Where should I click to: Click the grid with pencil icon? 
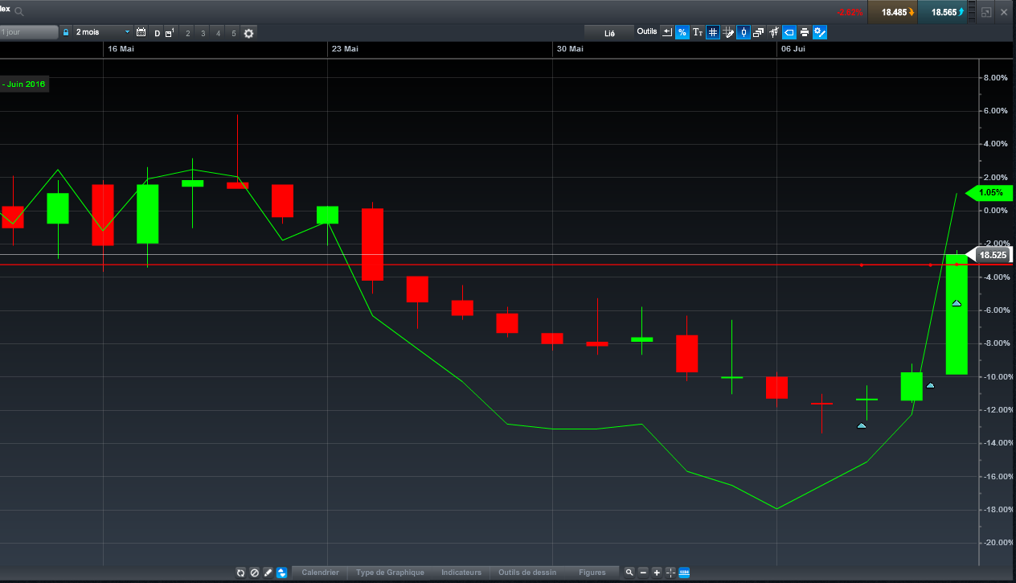point(728,32)
